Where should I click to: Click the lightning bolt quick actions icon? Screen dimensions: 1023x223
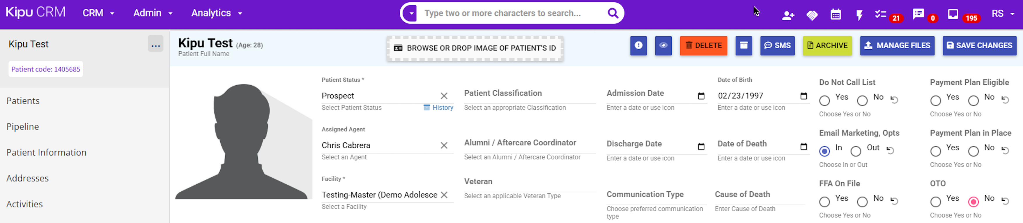(x=859, y=15)
